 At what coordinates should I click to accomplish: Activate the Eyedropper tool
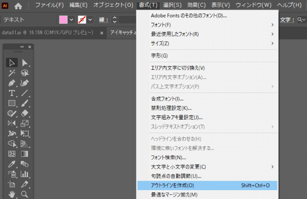coord(12,164)
